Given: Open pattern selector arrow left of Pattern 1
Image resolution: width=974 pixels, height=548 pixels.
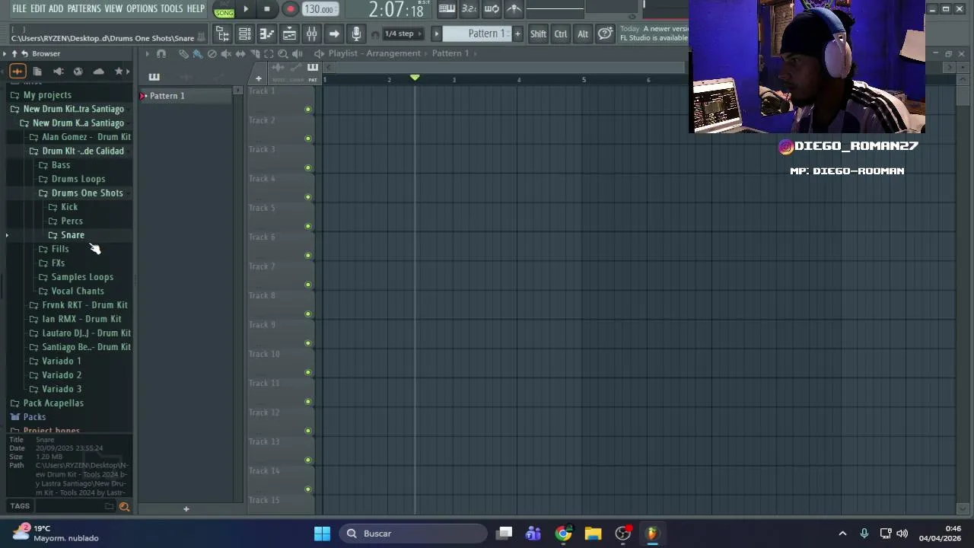Looking at the screenshot, I should tap(437, 33).
